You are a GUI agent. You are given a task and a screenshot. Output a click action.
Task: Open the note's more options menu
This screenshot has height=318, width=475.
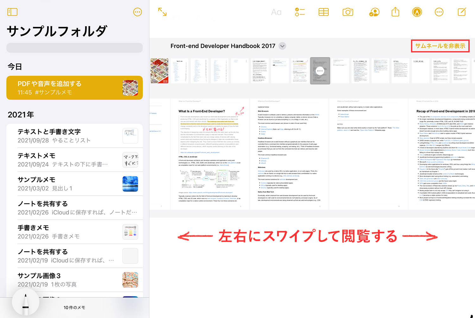pyautogui.click(x=439, y=12)
